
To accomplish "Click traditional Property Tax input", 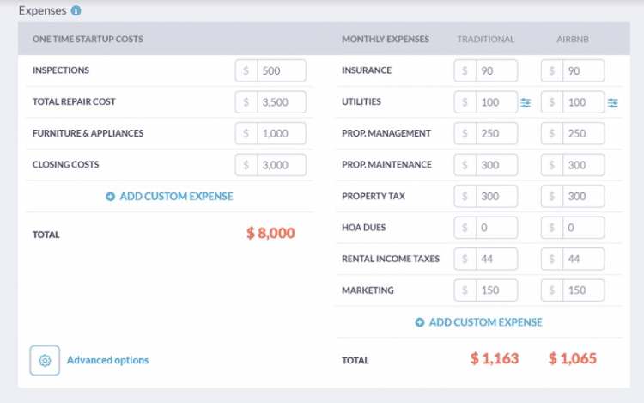I will (x=495, y=196).
